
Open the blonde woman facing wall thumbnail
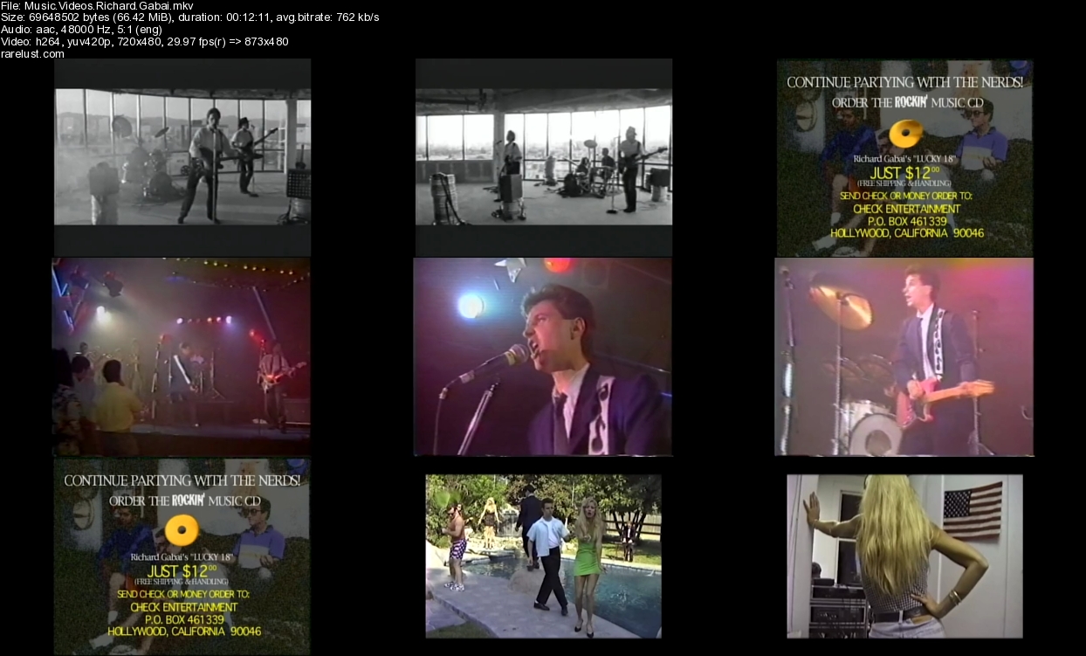(x=904, y=556)
